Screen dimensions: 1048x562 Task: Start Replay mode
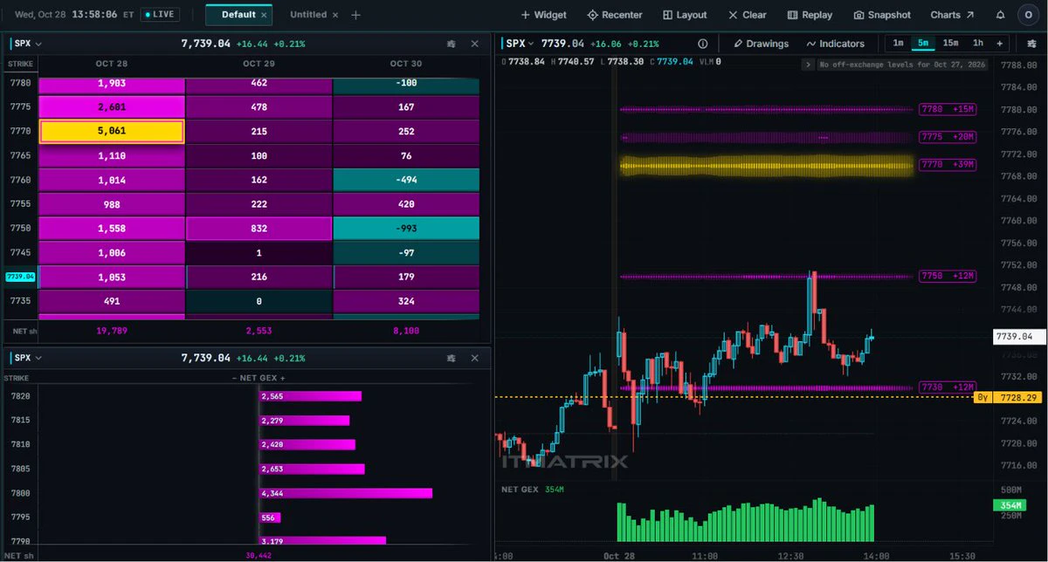point(810,15)
